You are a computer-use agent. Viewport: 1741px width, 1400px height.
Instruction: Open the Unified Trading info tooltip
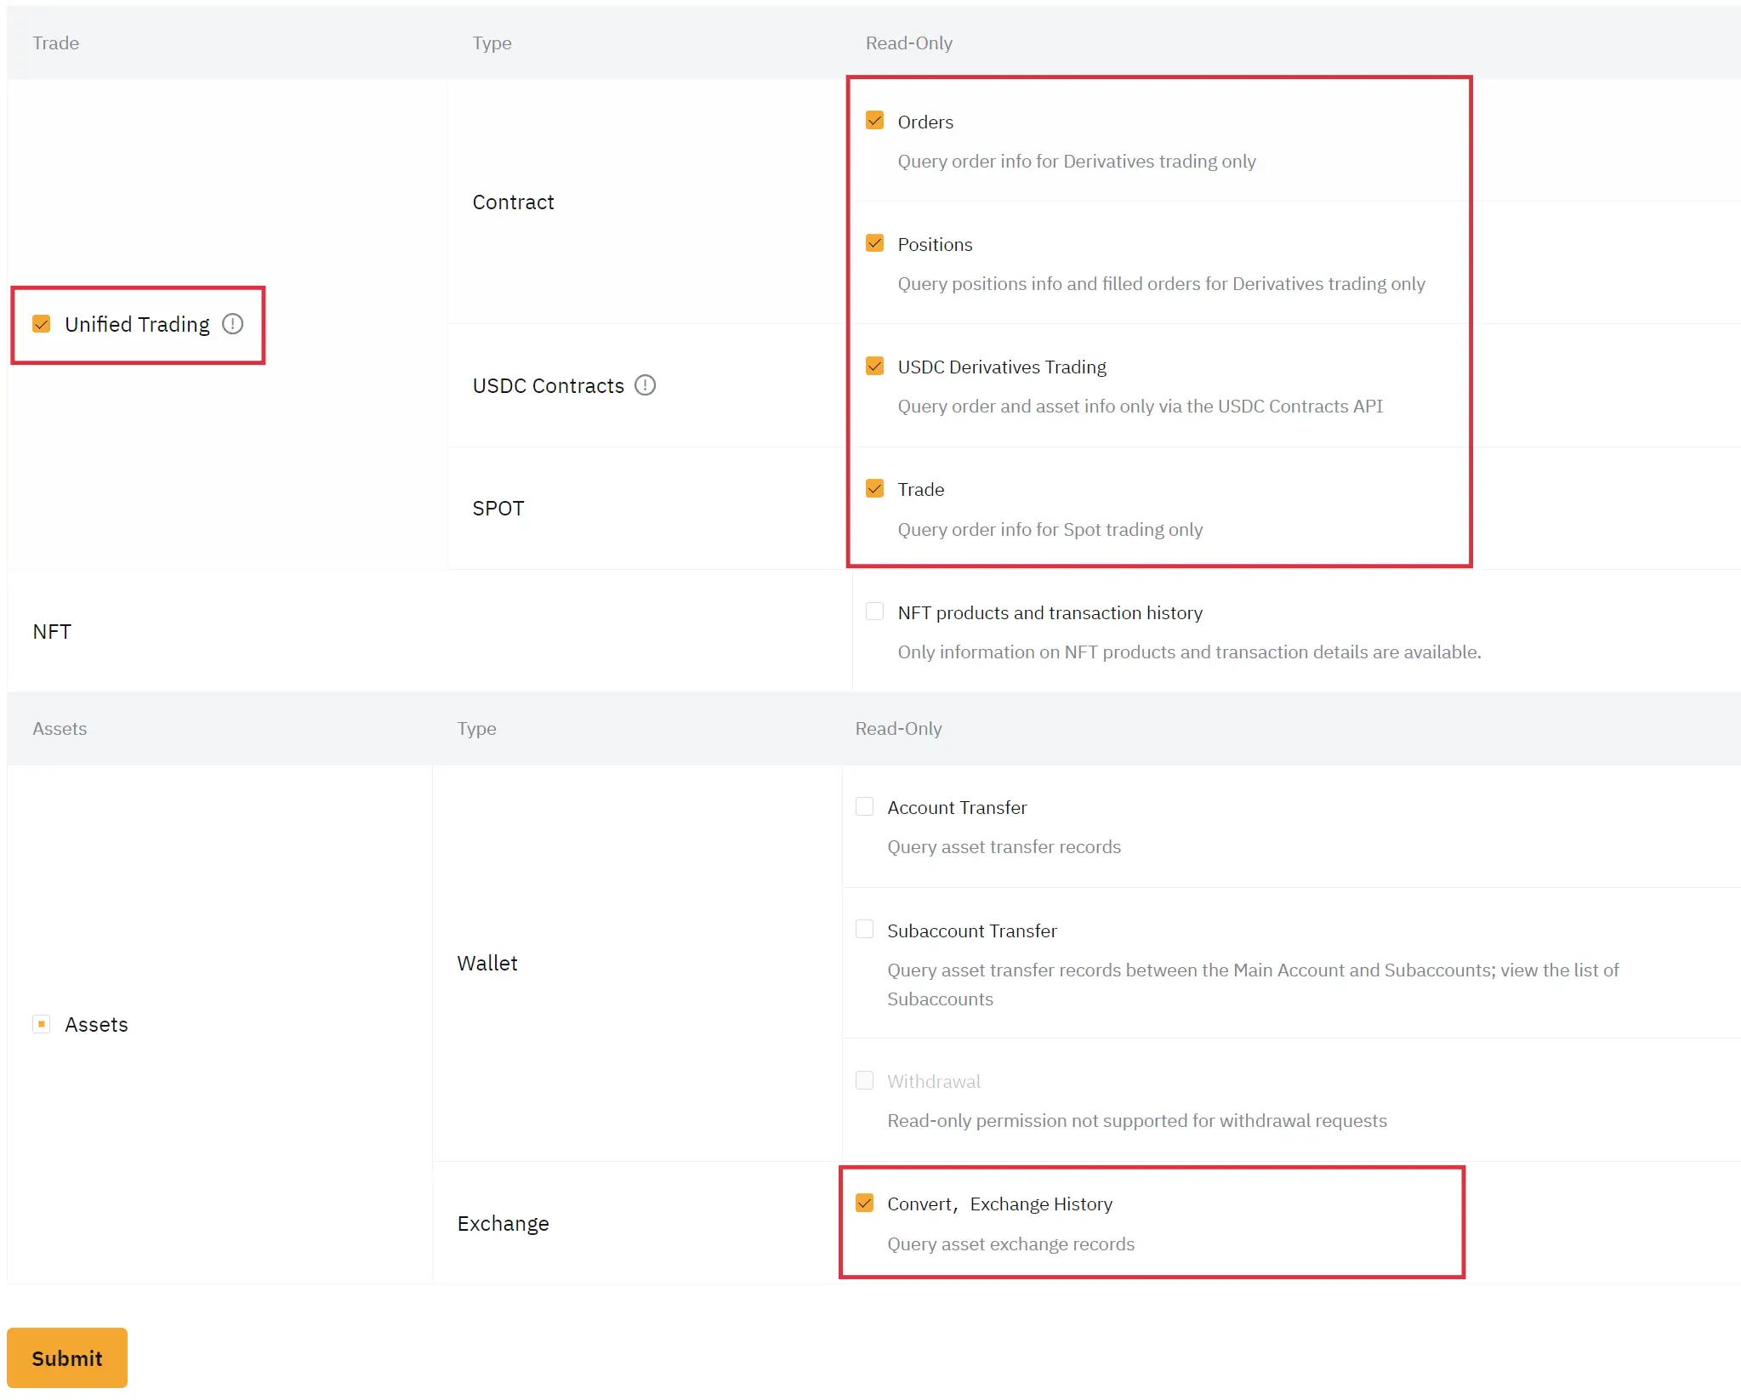(x=233, y=324)
